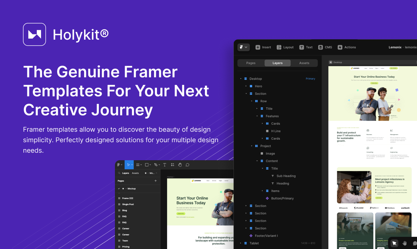
Task: Click the Image layer square icon
Action: pos(262,153)
